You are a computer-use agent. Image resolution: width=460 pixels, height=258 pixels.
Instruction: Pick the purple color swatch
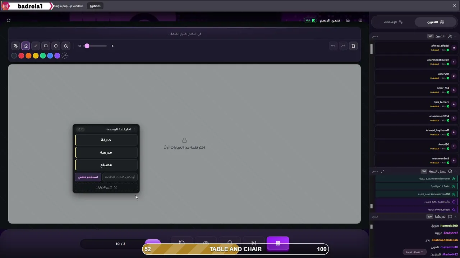point(57,56)
